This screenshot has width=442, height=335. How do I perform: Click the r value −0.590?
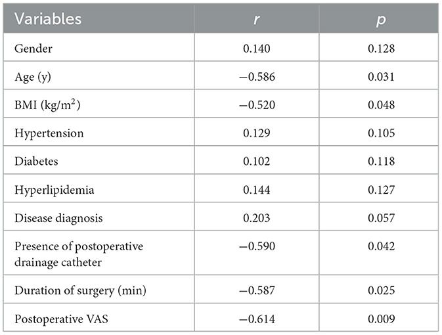coord(255,246)
